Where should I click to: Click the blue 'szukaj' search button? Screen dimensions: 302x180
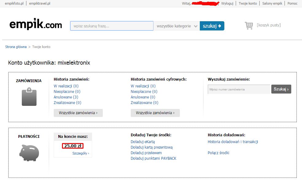(x=212, y=26)
